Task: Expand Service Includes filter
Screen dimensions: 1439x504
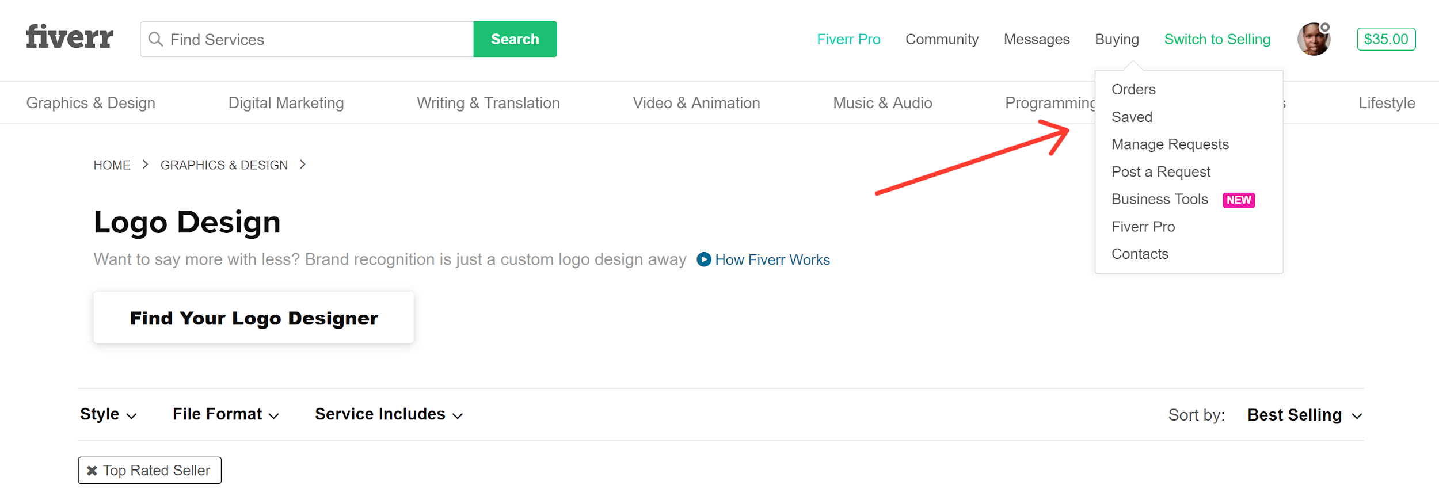Action: (x=389, y=414)
